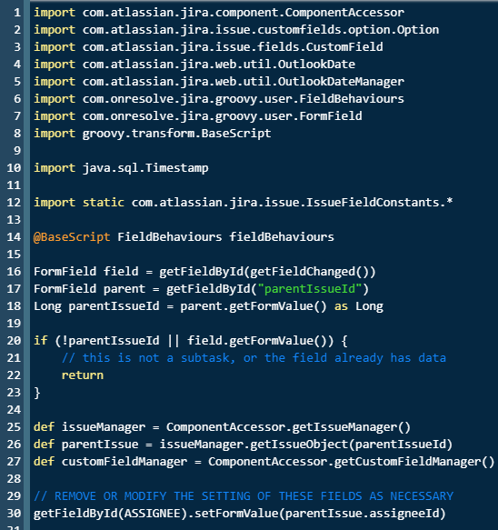
Task: Click the 'REMOVE OR MODIFY' comment line
Action: (x=244, y=496)
